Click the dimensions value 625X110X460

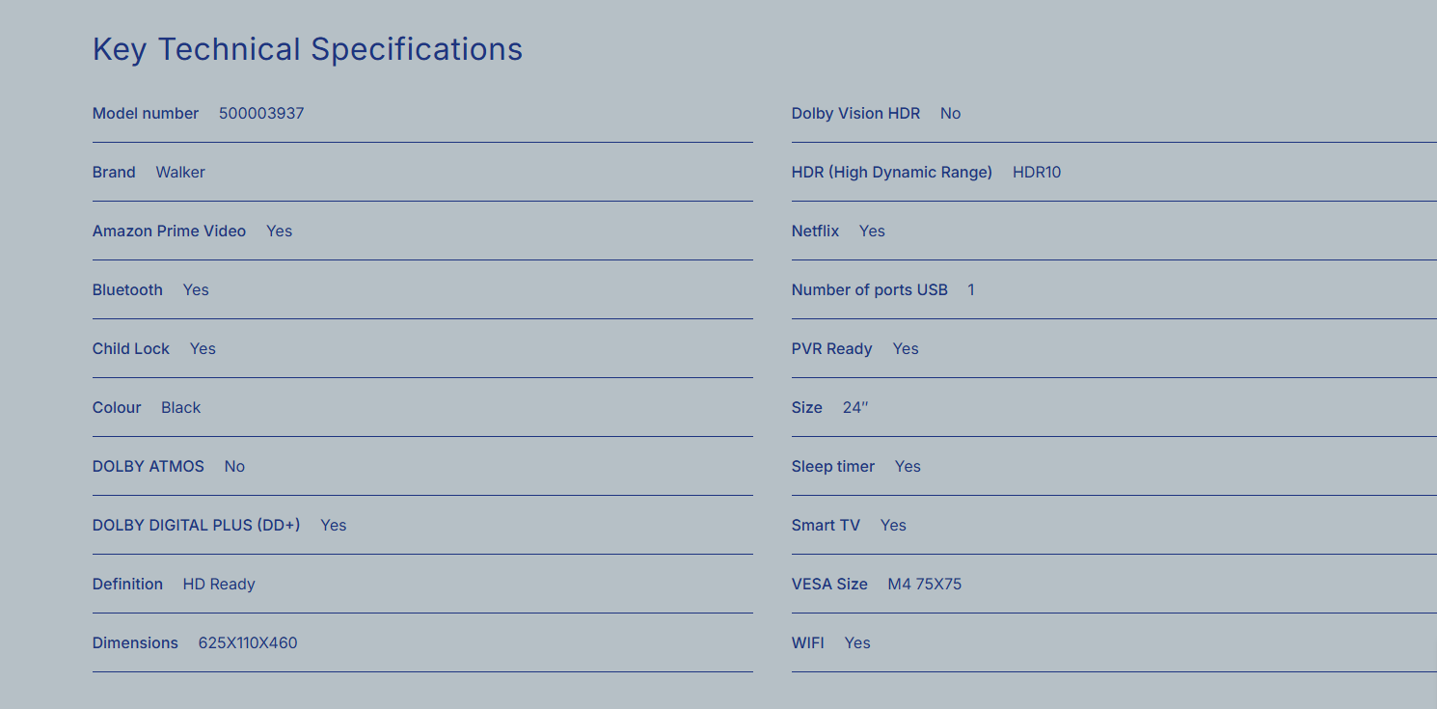pyautogui.click(x=248, y=643)
